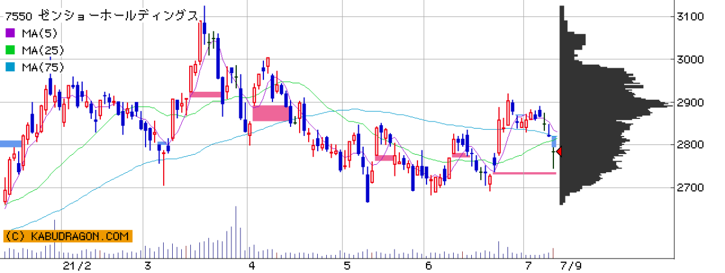The image size is (725, 273).
Task: Click the pink gap bar near 2920 in March
Action: [x=206, y=94]
